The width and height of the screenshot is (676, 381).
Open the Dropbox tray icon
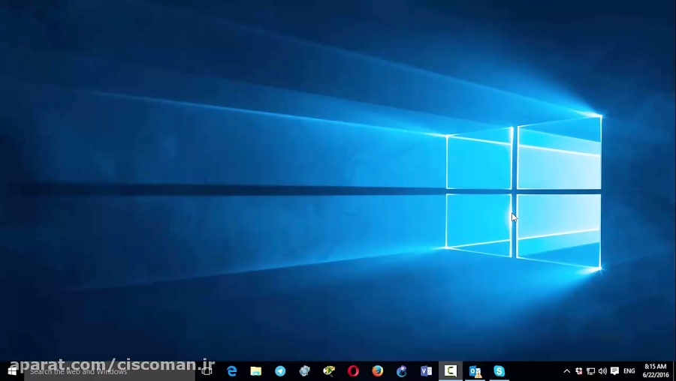[579, 371]
